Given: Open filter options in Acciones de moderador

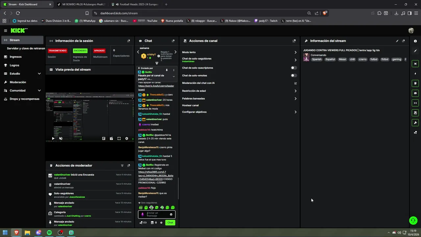Looking at the screenshot, I should 122,166.
